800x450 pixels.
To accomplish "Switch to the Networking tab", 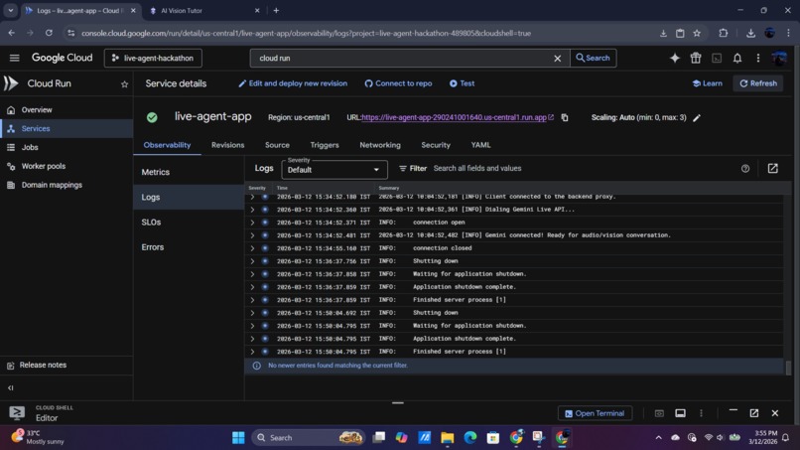I will tap(380, 145).
